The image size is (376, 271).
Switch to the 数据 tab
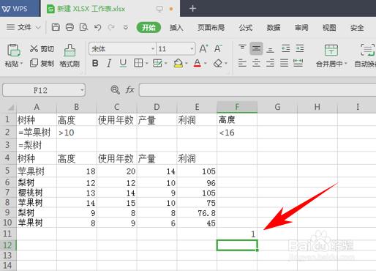274,28
